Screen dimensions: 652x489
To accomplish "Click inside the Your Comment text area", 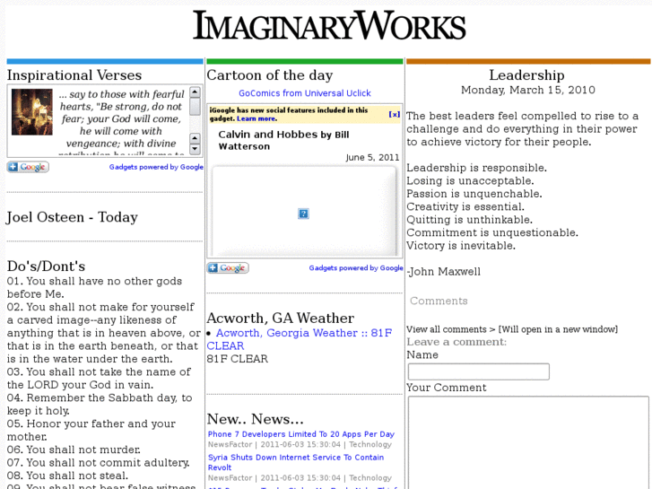I will coord(528,442).
